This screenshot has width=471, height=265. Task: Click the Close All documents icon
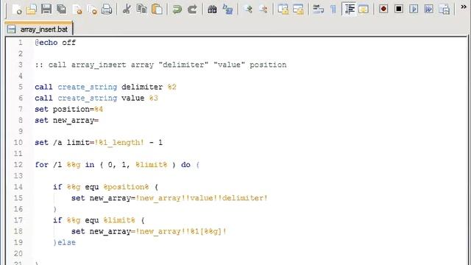click(92, 10)
